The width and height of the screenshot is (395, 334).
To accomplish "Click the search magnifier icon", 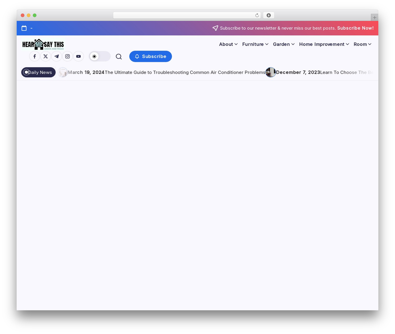I will point(119,56).
